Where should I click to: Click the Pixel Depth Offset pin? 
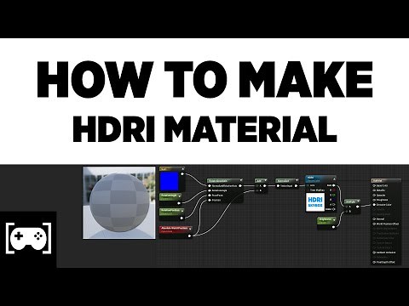tap(374, 262)
